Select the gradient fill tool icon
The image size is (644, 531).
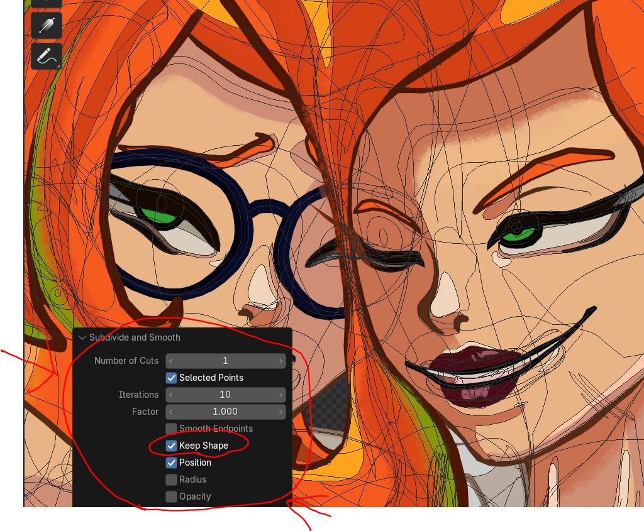pos(47,25)
